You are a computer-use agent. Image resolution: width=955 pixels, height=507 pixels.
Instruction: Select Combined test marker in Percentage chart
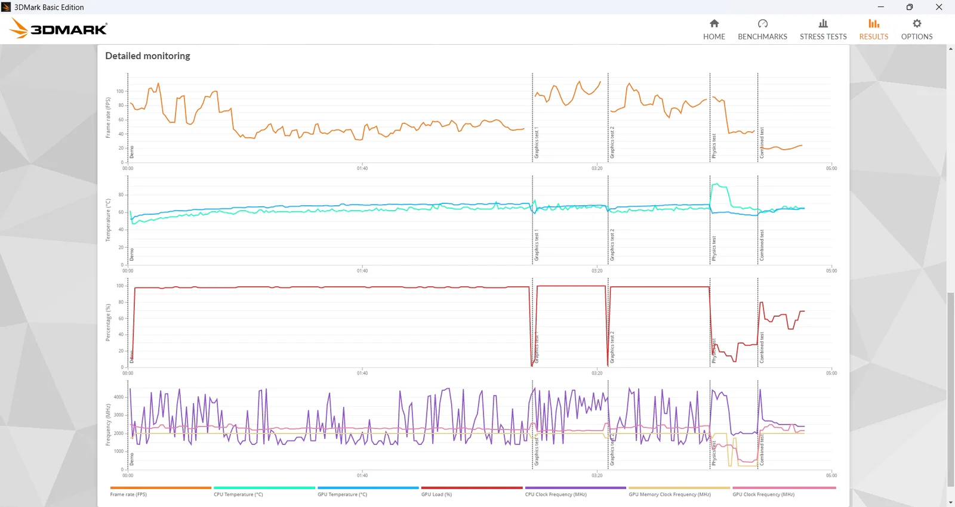coord(762,348)
